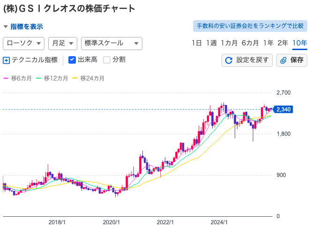Image resolution: width=312 pixels, height=228 pixels.
Task: Select the 1日 time range tab
Action: (x=197, y=43)
